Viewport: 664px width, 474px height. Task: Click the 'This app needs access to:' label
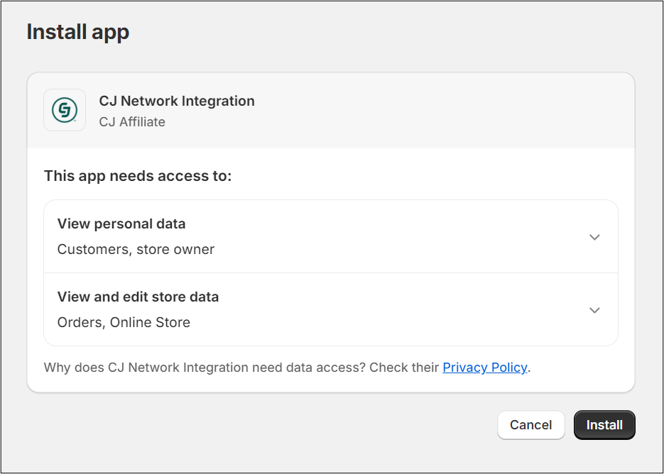coord(138,175)
